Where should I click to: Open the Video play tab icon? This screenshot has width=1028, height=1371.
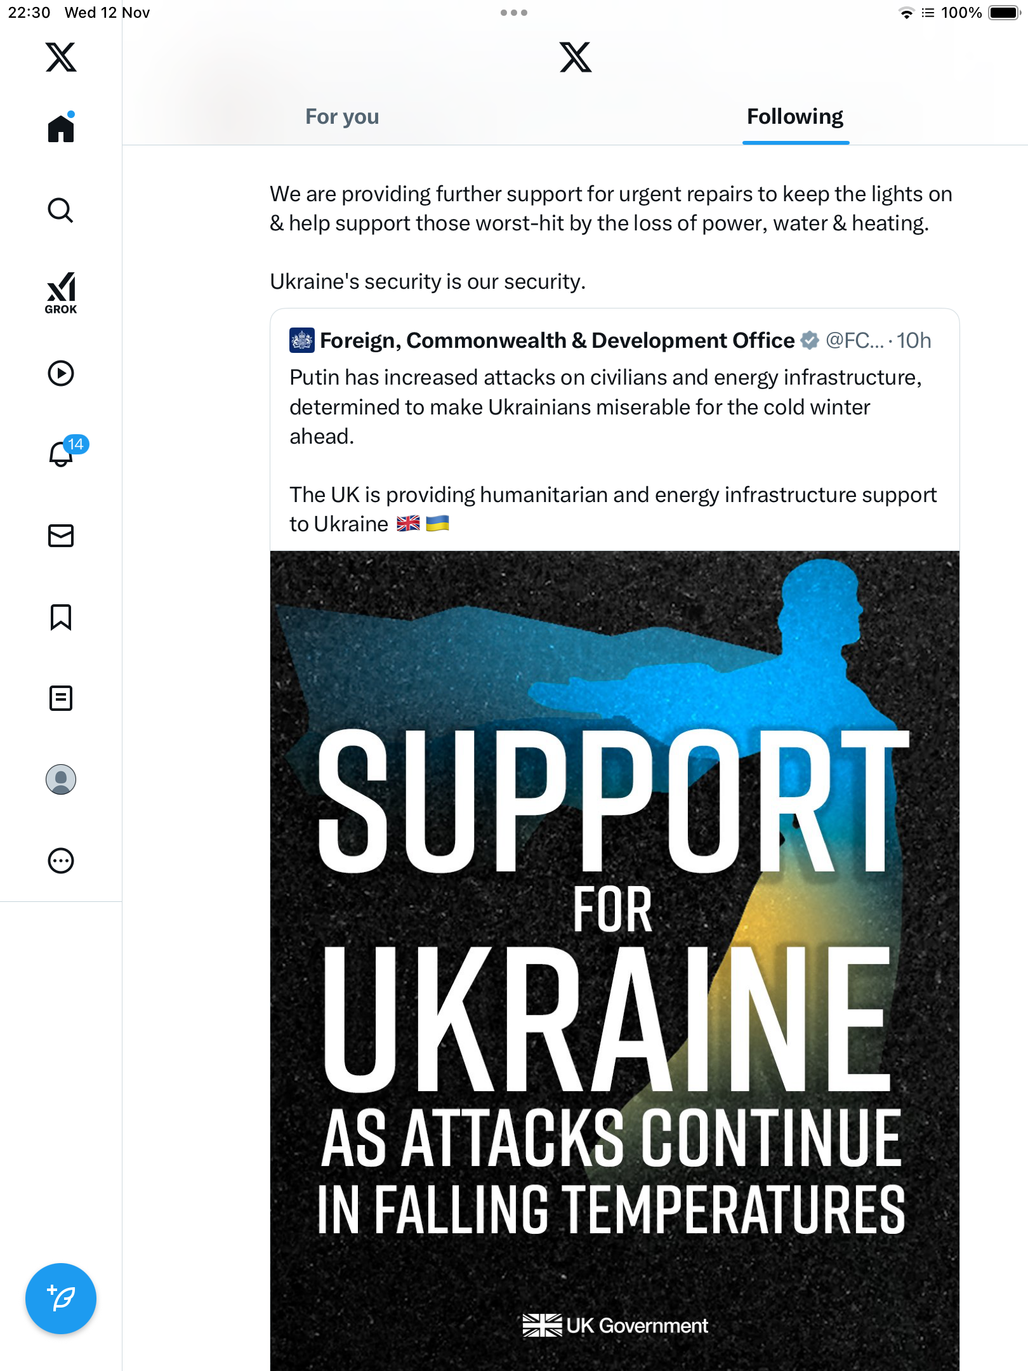click(x=61, y=373)
